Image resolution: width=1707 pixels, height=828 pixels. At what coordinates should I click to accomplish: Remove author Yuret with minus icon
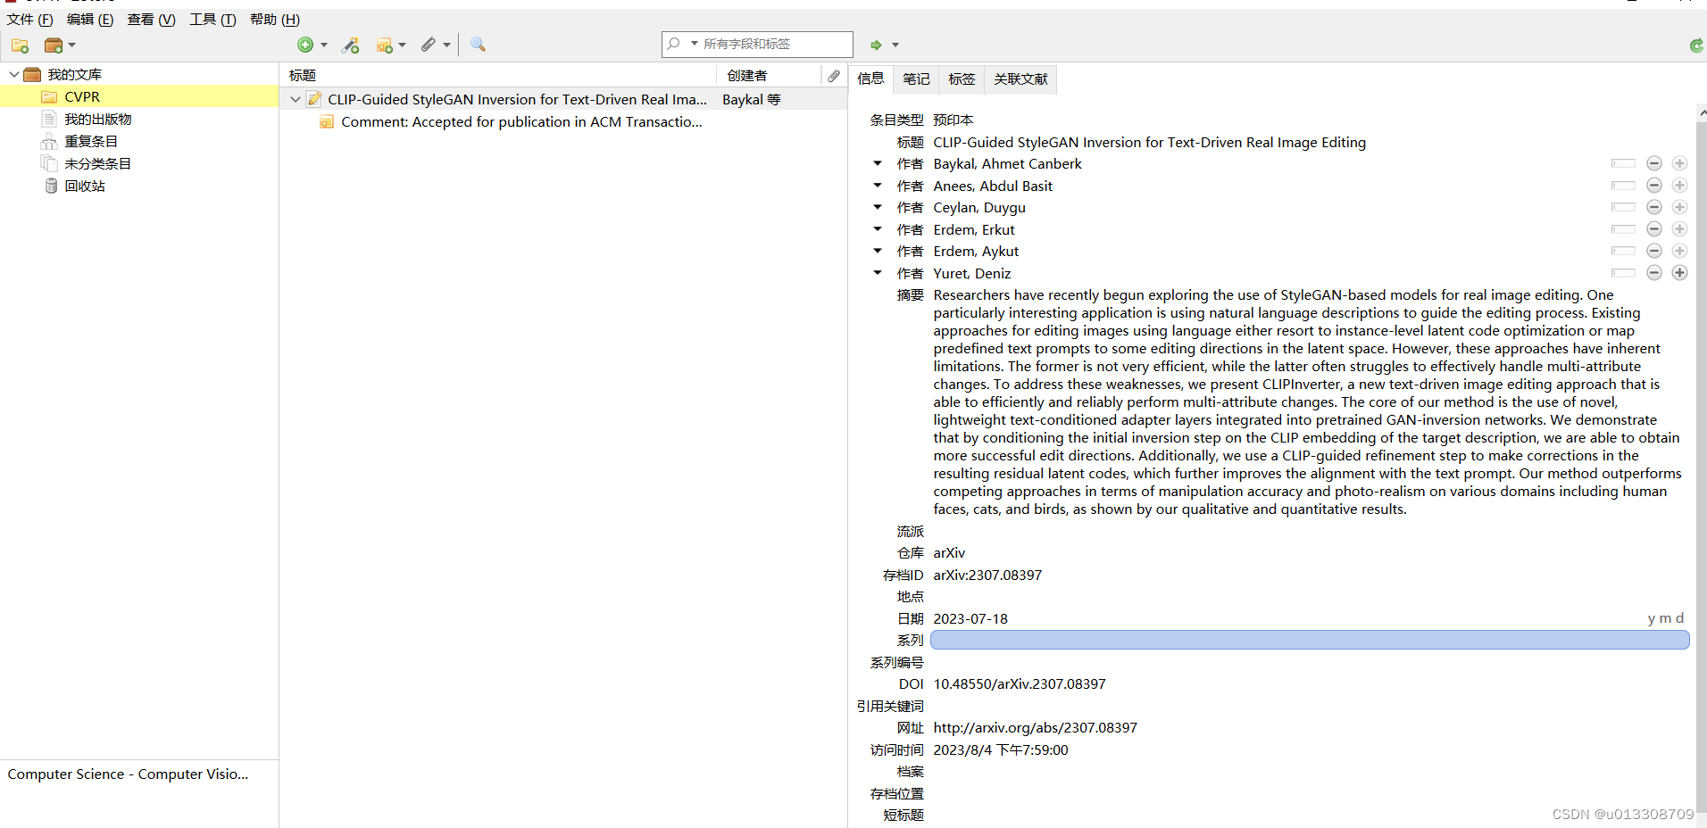coord(1654,273)
